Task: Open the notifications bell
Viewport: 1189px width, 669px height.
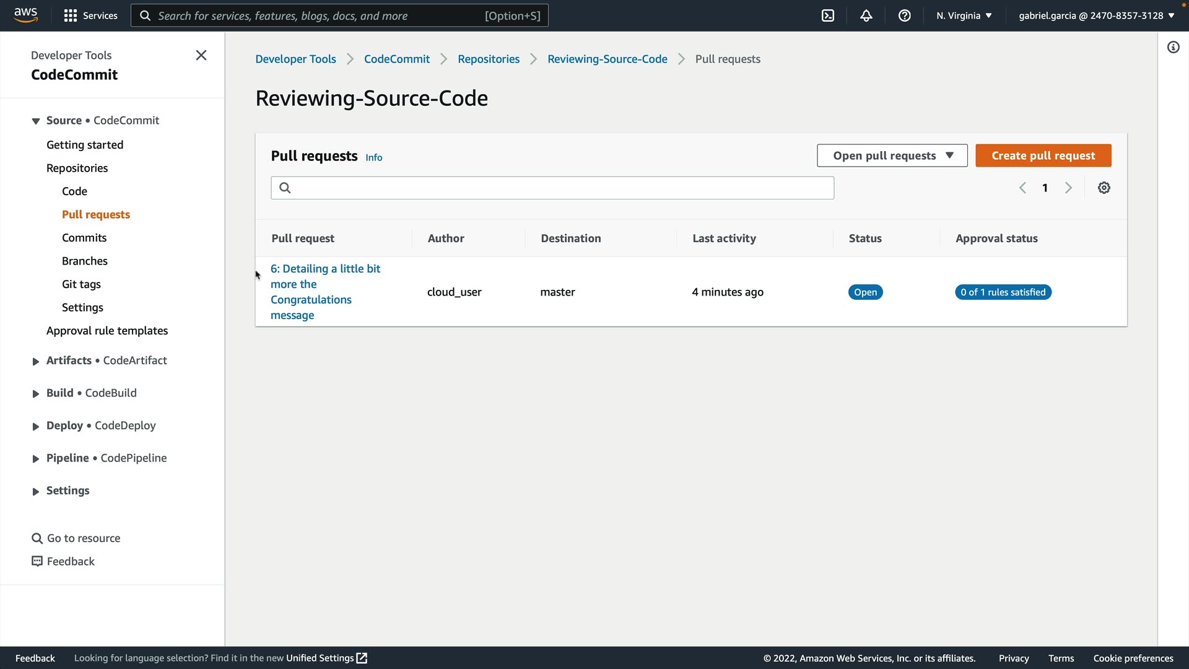Action: pyautogui.click(x=866, y=15)
